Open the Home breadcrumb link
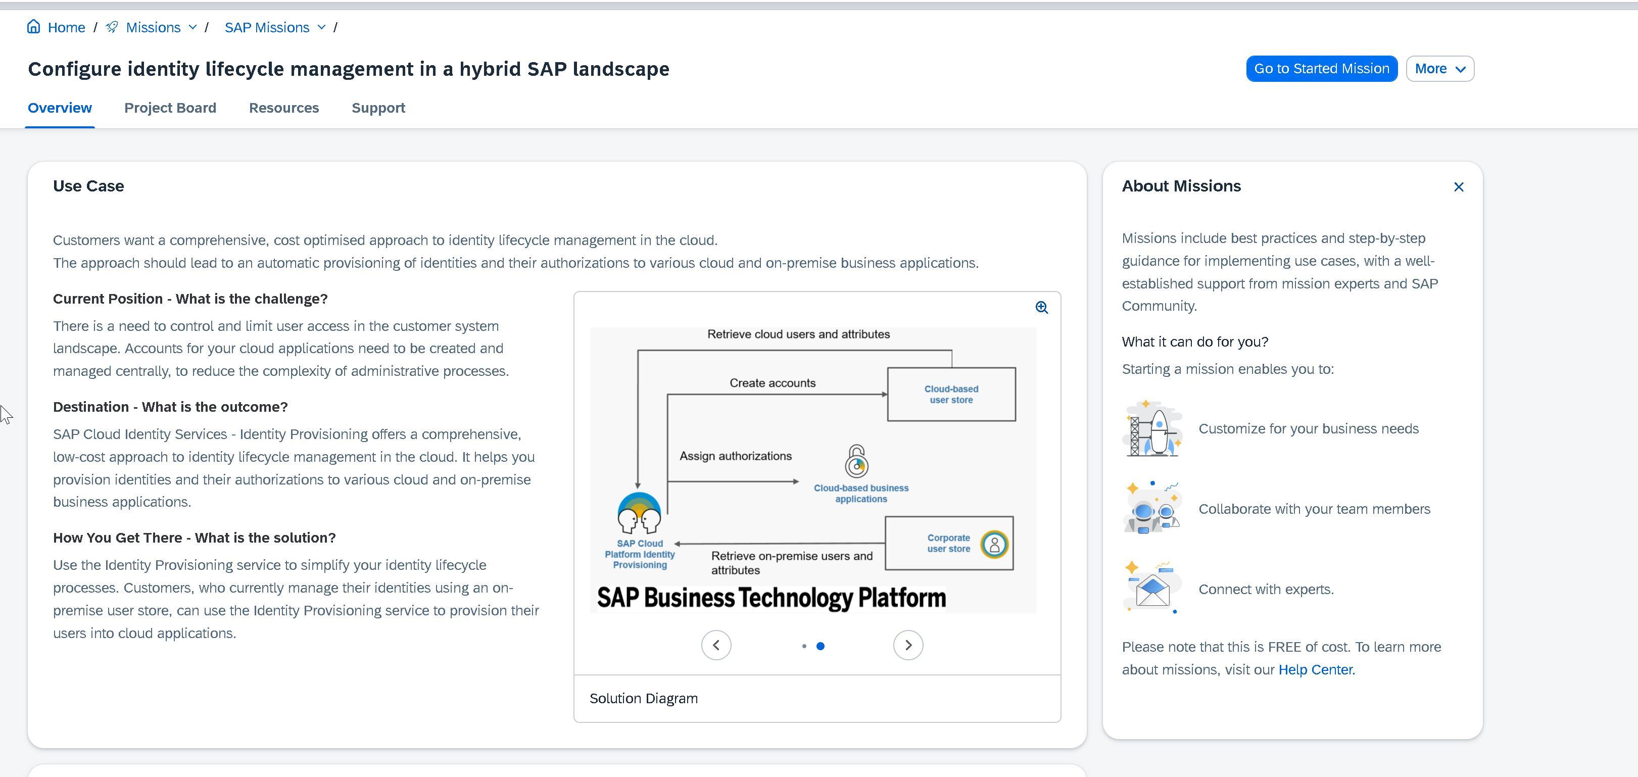 point(66,27)
